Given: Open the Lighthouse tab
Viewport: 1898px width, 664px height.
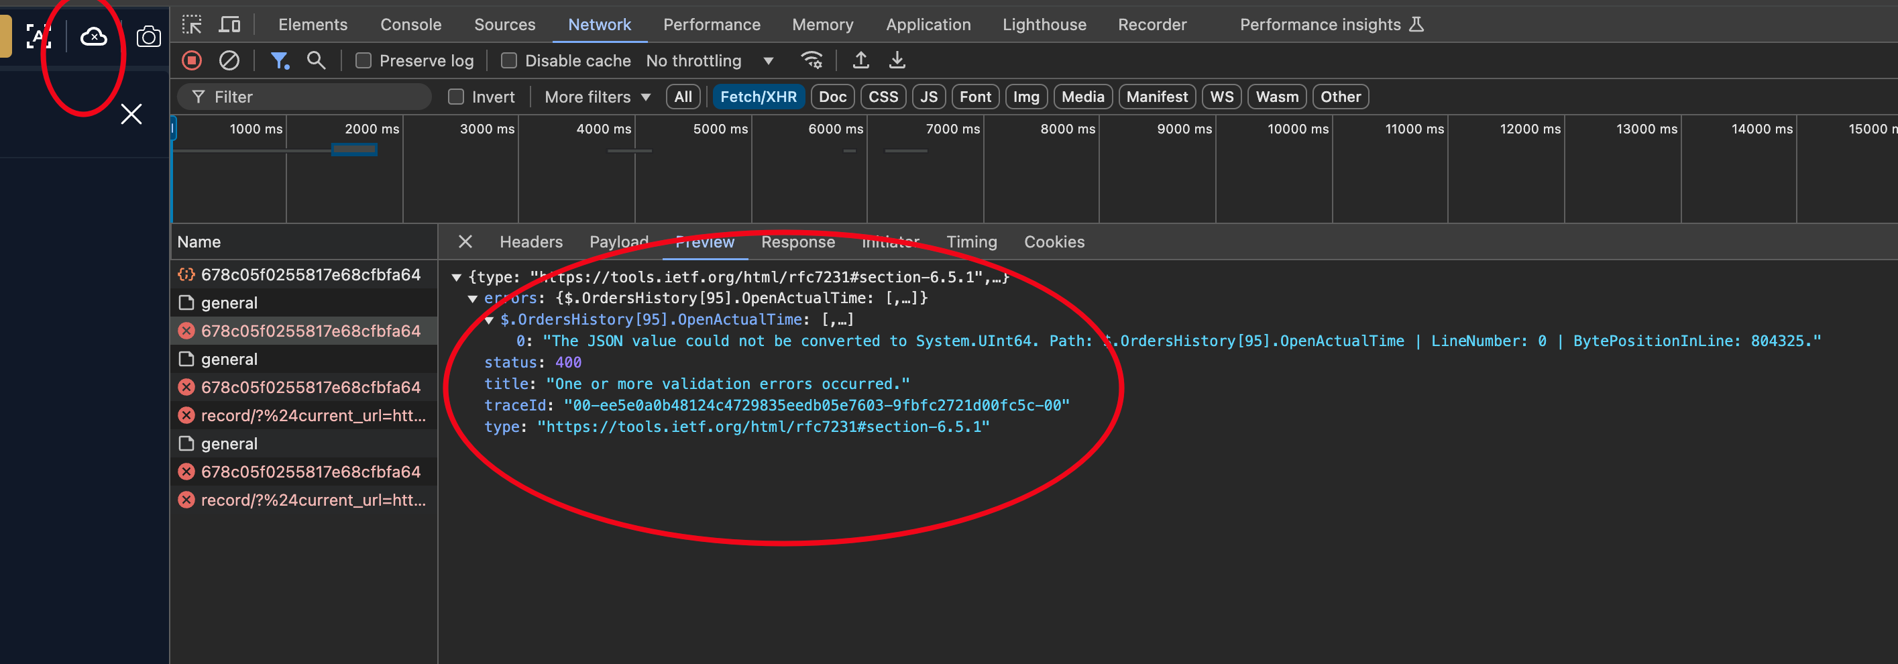Looking at the screenshot, I should point(1044,24).
